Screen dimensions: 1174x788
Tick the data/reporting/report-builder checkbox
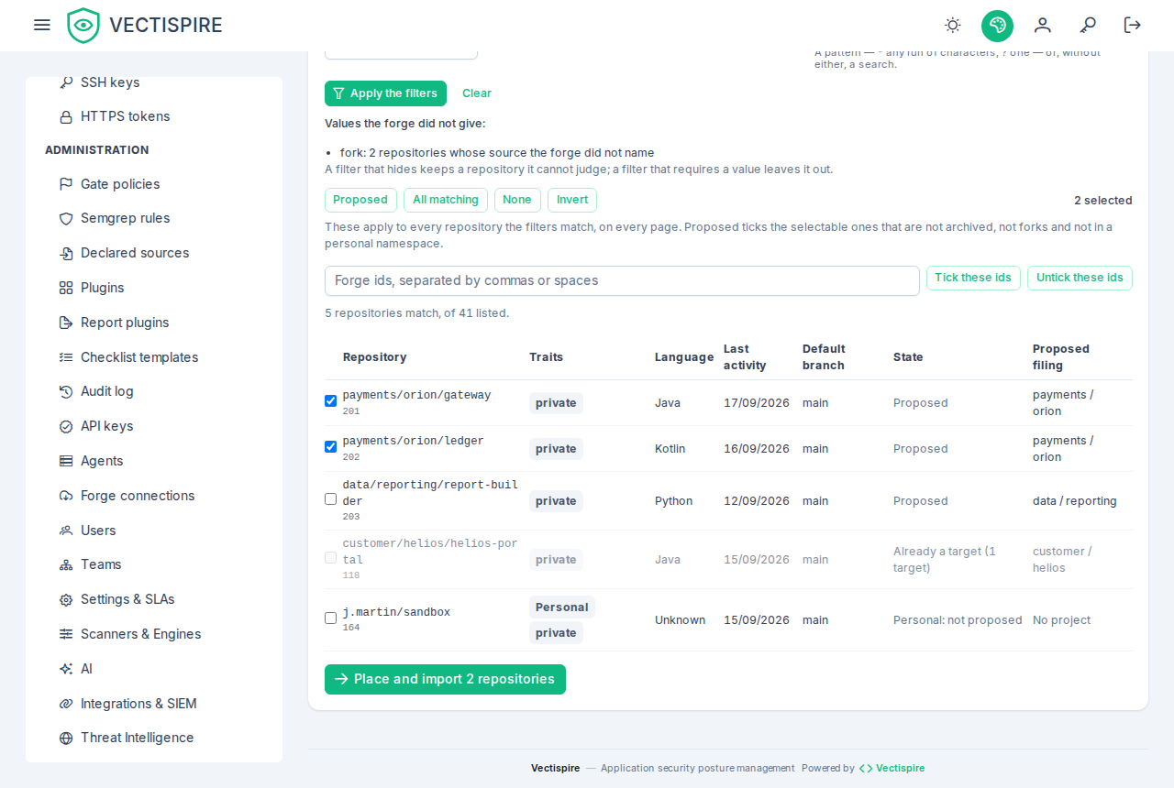click(x=331, y=499)
